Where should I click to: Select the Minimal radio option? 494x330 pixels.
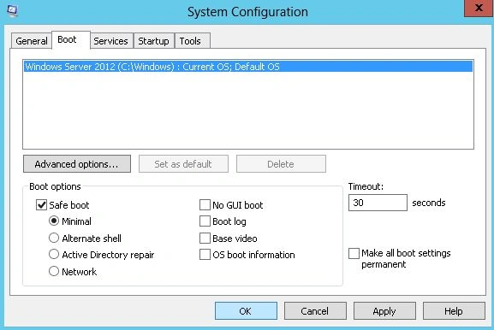54,221
